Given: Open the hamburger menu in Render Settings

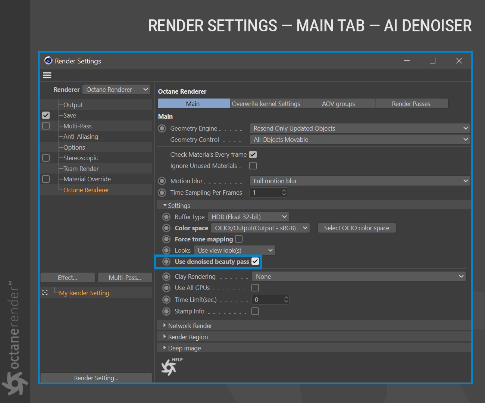Looking at the screenshot, I should click(x=47, y=75).
